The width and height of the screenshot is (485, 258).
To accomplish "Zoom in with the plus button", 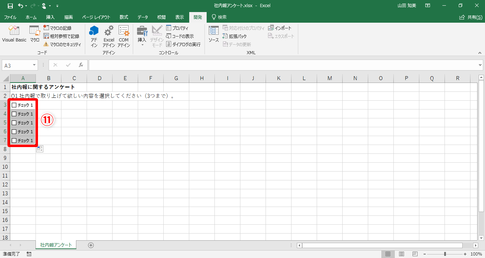I will tap(465, 254).
